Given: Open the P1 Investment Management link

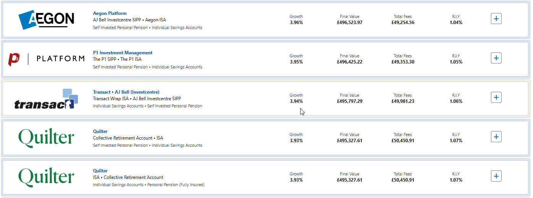Looking at the screenshot, I should coord(123,53).
